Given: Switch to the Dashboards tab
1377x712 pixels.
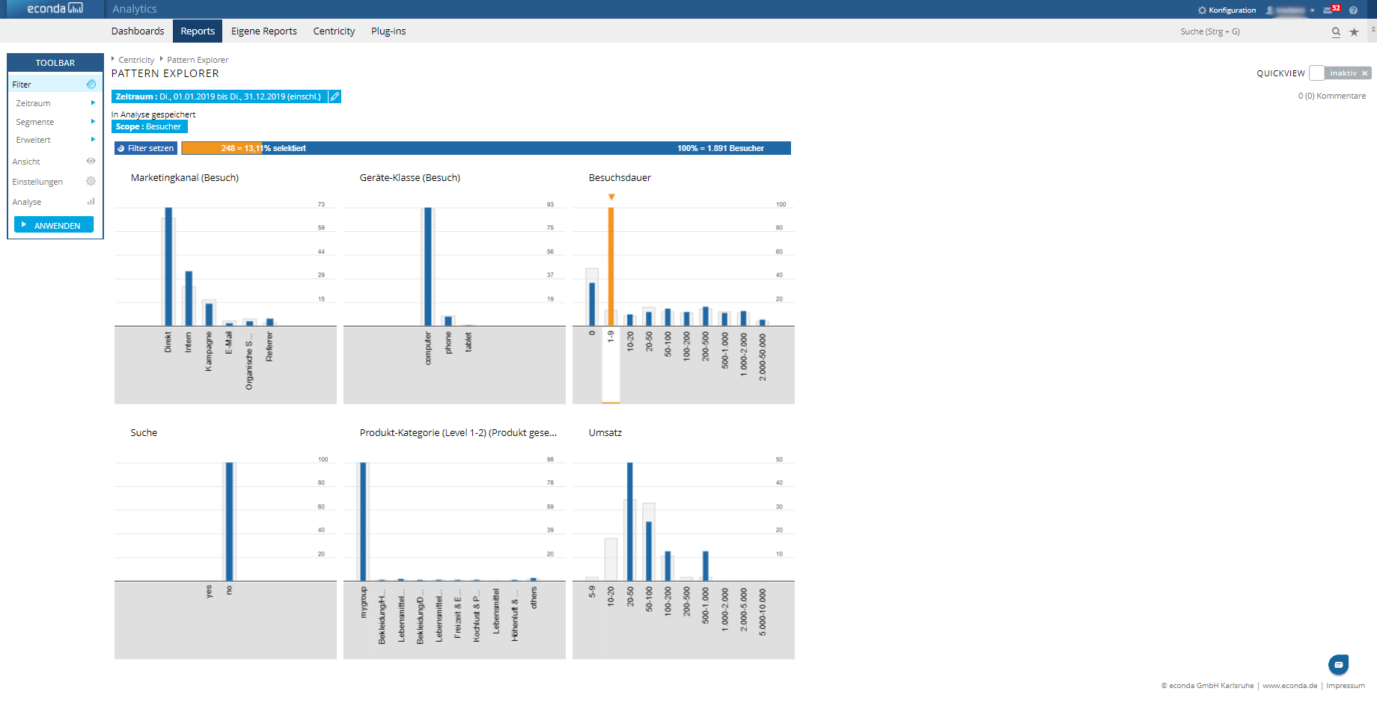Looking at the screenshot, I should coord(138,31).
